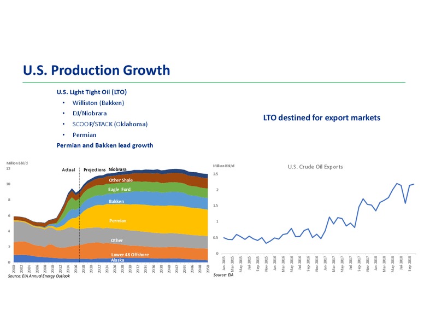The height and width of the screenshot is (328, 424).
Task: Click the '2050' x-axis year label
Action: [x=208, y=268]
